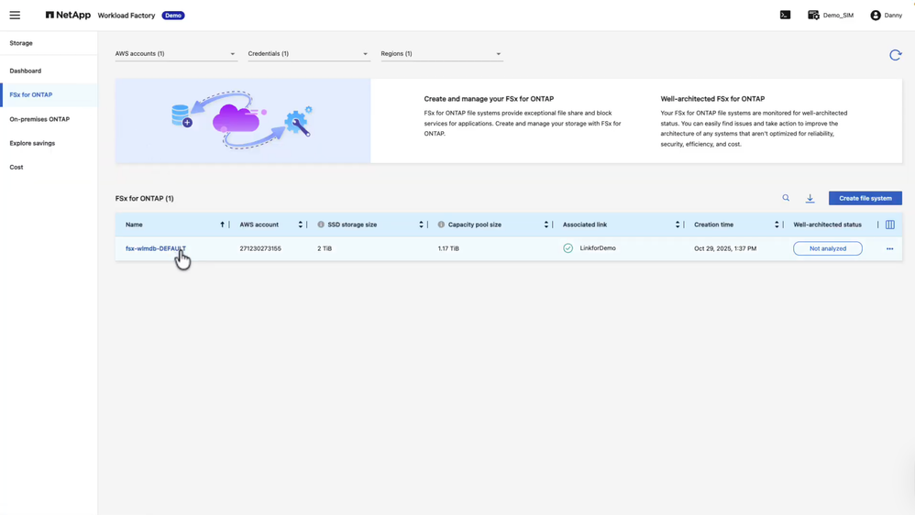Screen dimensions: 915x515
Task: Click AWS account 271230273155 cell
Action: click(260, 248)
